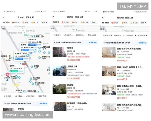Select 西二旗 hot area on left screen
This screenshot has height=121, width=151.
35,22
